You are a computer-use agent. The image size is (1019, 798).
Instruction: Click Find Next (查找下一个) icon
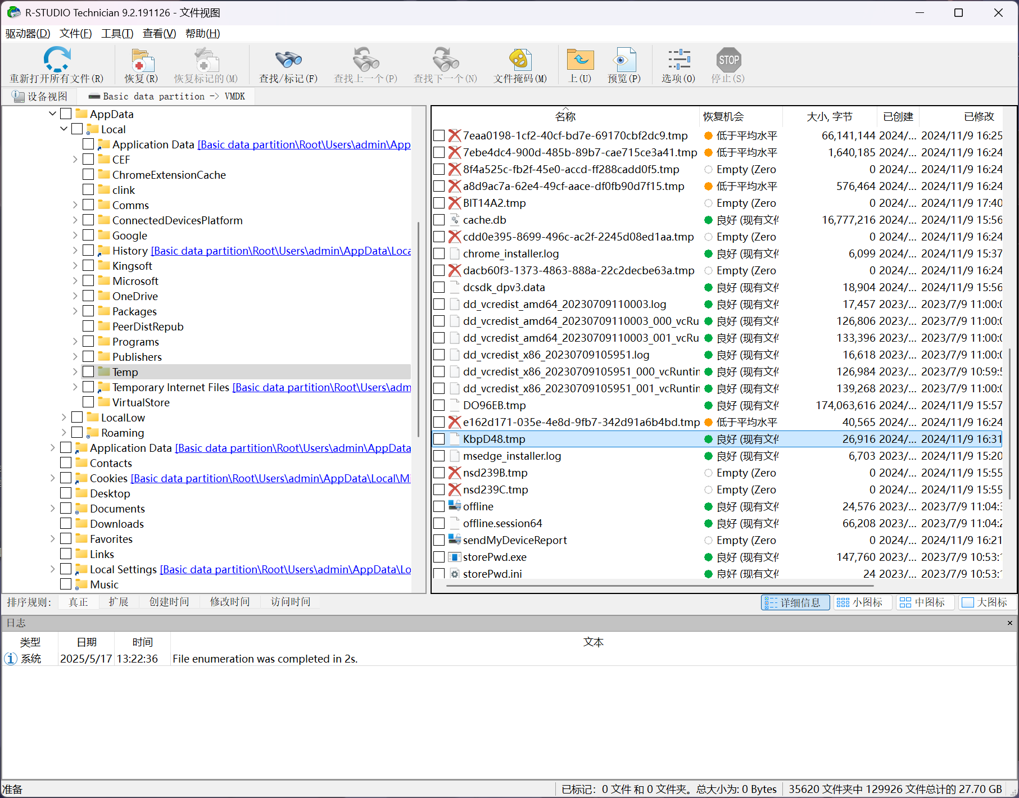tap(445, 60)
